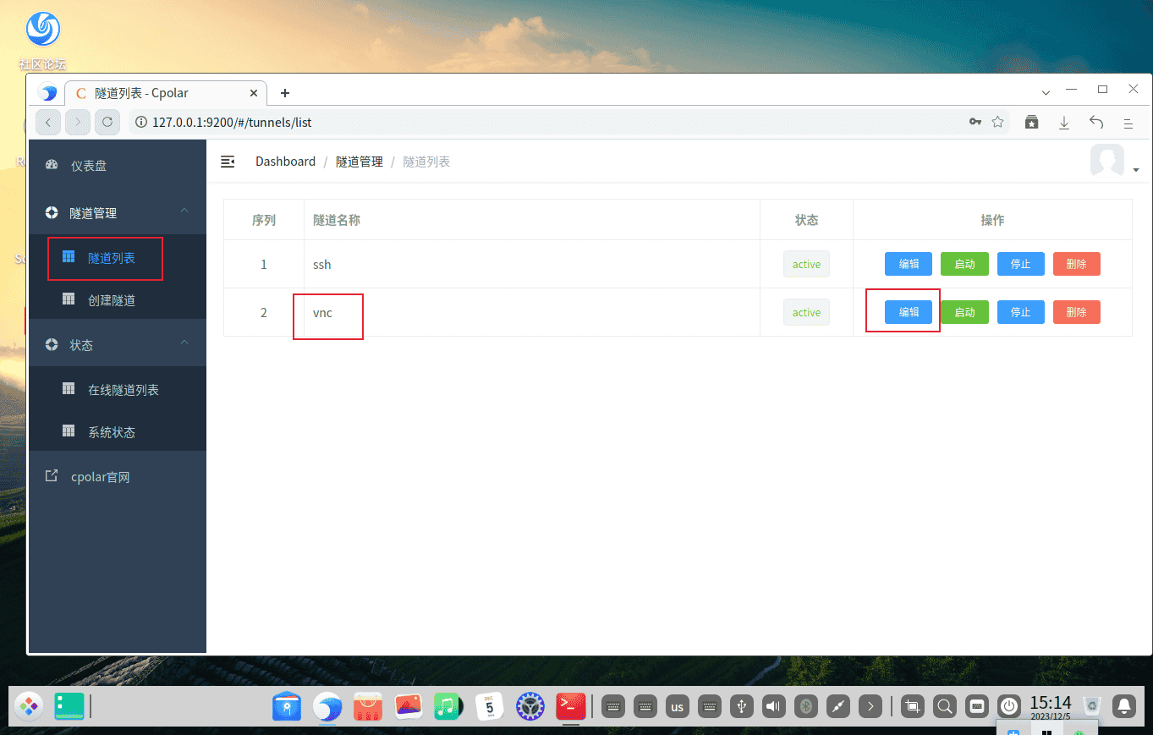Open the user account dropdown arrow
1153x735 pixels.
pyautogui.click(x=1136, y=168)
